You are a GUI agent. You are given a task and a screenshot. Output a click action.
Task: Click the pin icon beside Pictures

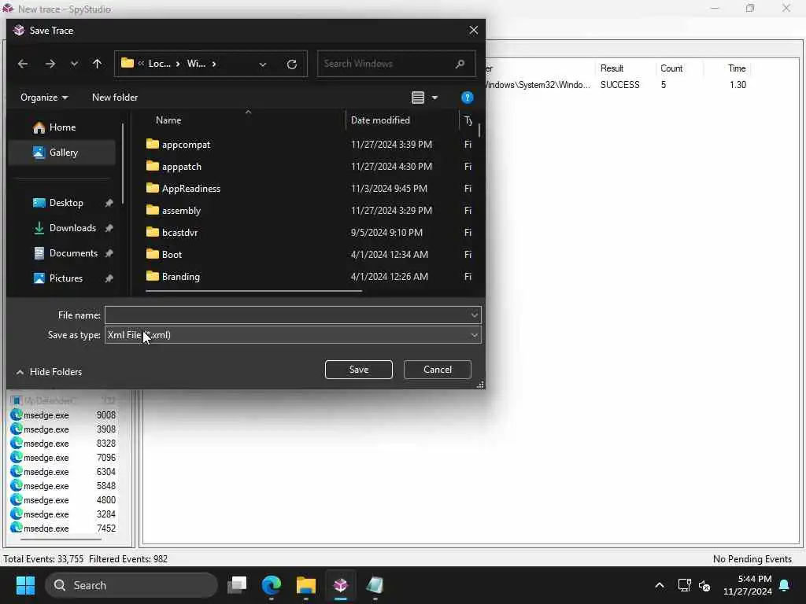(x=109, y=278)
